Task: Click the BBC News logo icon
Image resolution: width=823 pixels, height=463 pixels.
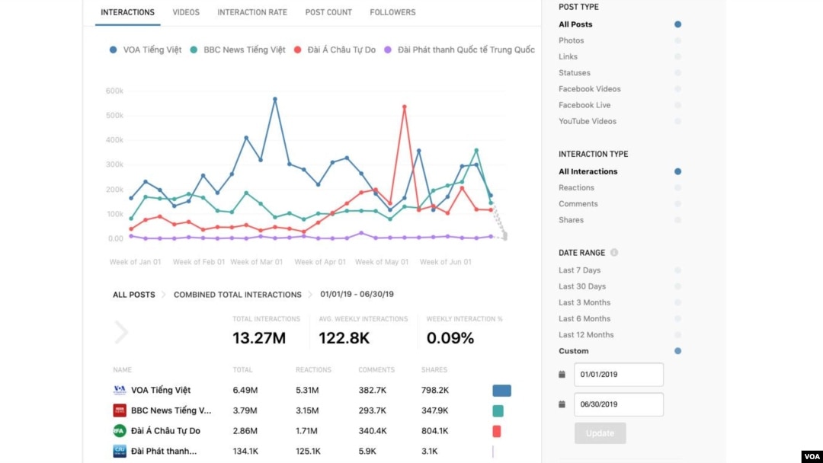Action: [120, 410]
